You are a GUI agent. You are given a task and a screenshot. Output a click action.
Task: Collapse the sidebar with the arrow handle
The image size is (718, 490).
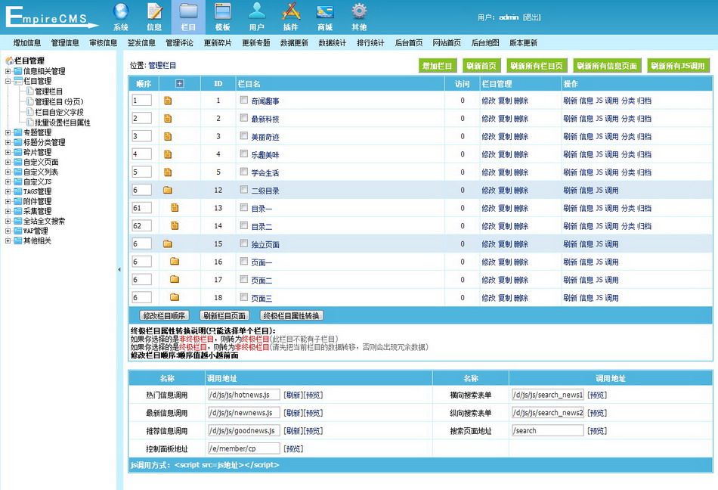(119, 270)
